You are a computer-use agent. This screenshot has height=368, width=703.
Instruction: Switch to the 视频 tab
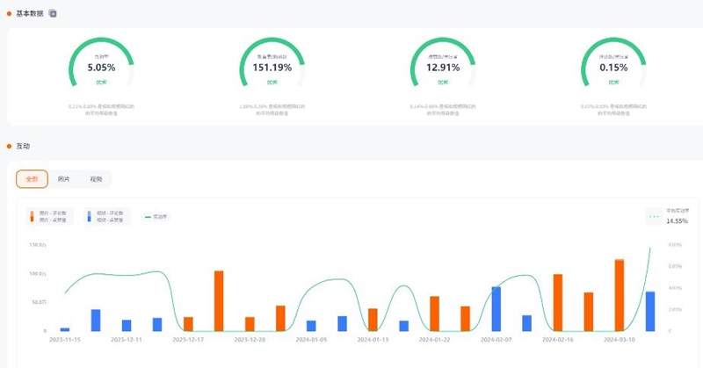coord(95,178)
